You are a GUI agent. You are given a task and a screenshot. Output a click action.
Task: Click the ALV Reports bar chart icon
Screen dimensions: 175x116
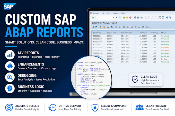pos(10,55)
